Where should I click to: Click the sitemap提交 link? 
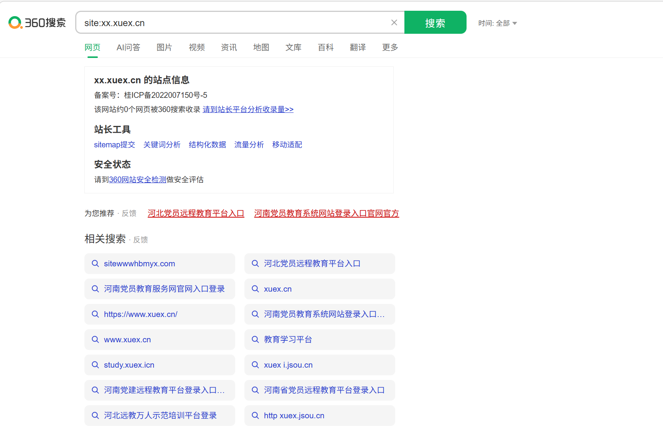(114, 145)
